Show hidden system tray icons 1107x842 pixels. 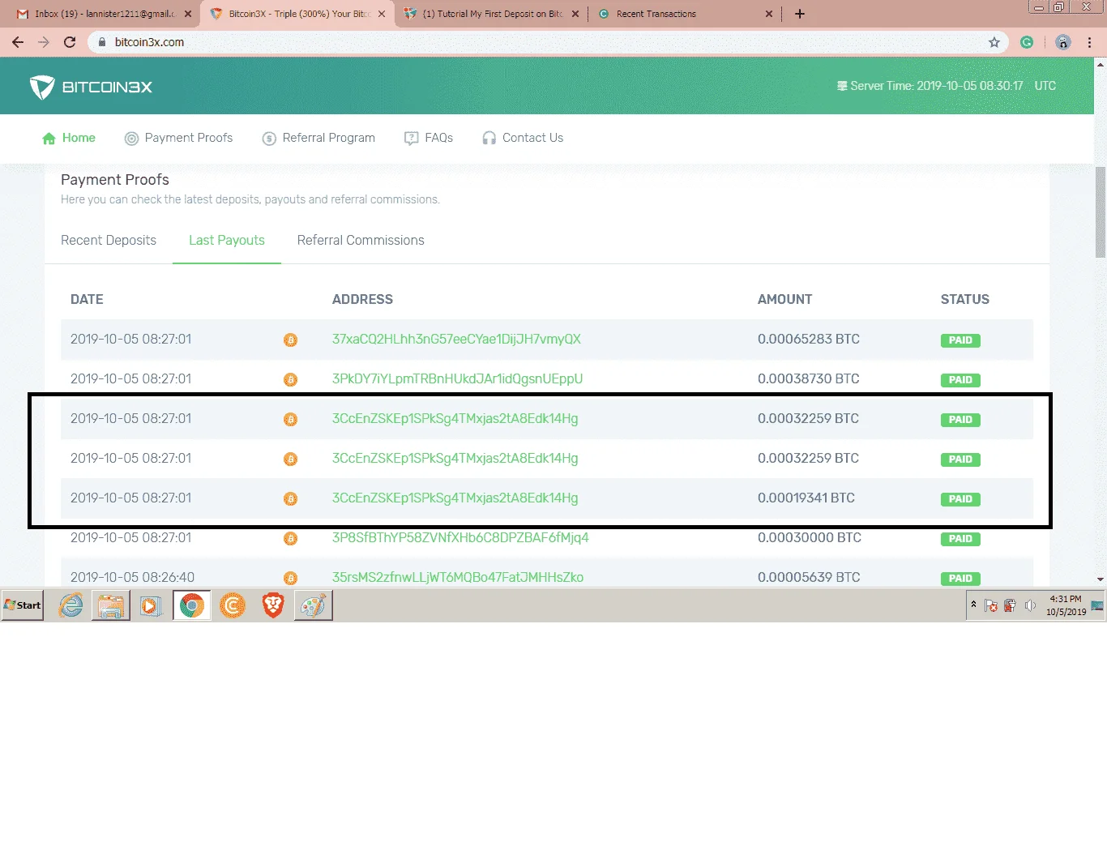coord(973,605)
